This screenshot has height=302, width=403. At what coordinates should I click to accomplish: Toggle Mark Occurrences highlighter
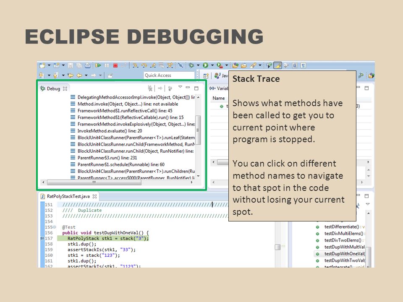[x=277, y=65]
